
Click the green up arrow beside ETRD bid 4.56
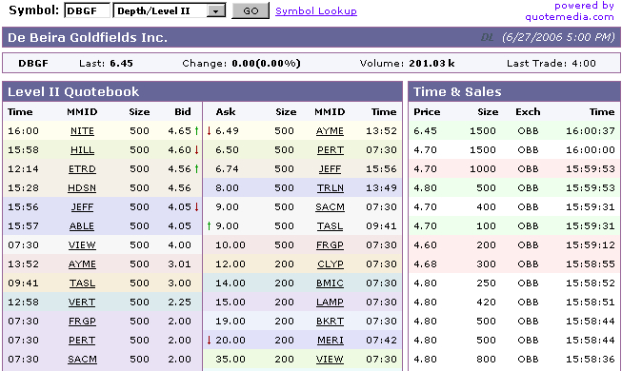(196, 169)
